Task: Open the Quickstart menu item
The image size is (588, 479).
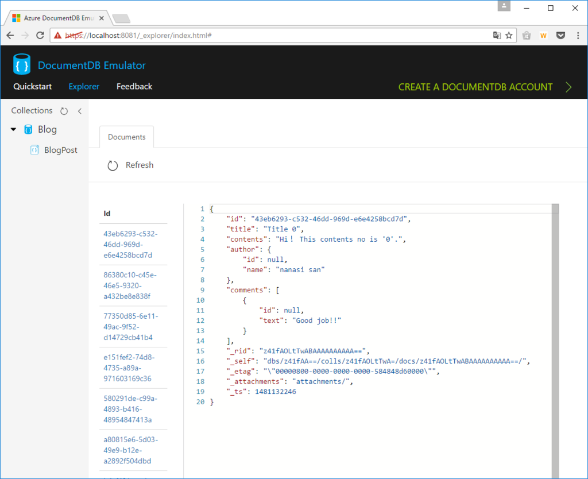Action: (x=32, y=86)
